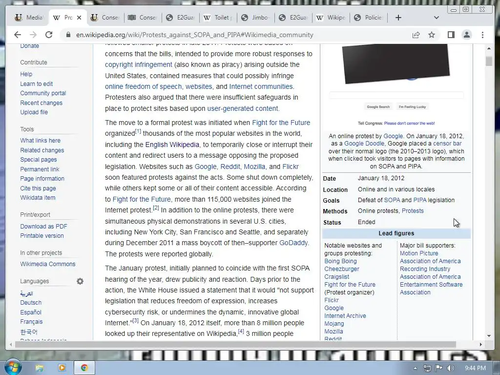Open the GoDaddy article link
The image size is (500, 375).
(x=293, y=243)
